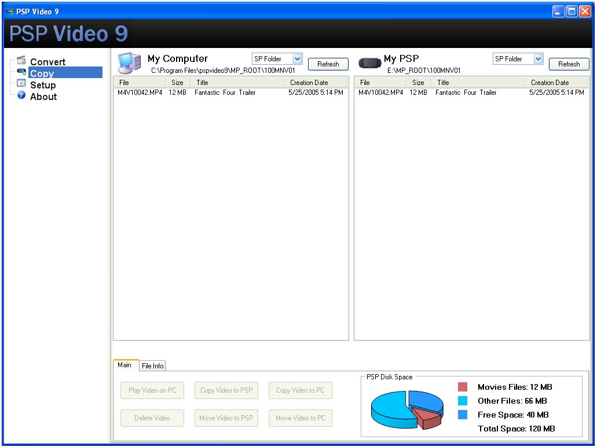Image resolution: width=597 pixels, height=447 pixels.
Task: Select Convert in the navigation tree
Action: point(47,61)
